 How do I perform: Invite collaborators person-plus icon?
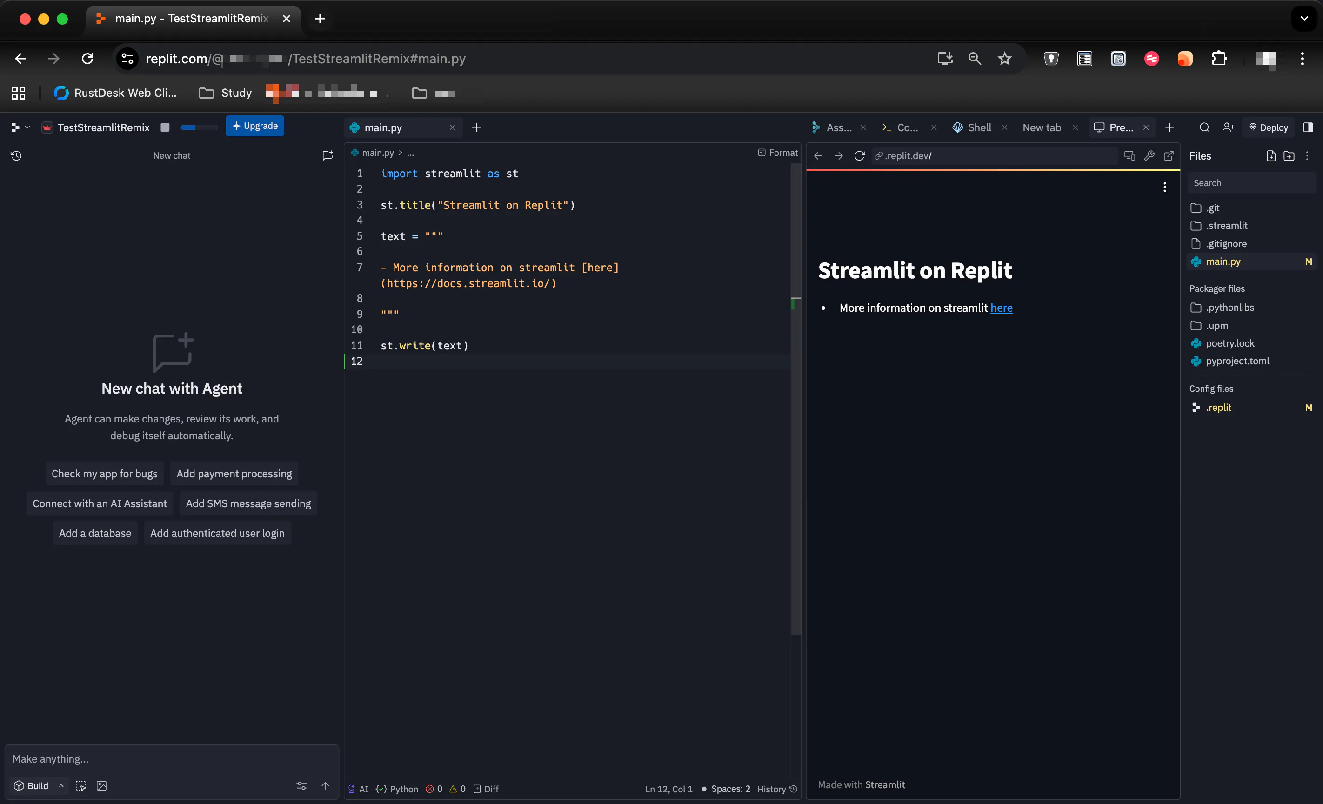pos(1228,127)
